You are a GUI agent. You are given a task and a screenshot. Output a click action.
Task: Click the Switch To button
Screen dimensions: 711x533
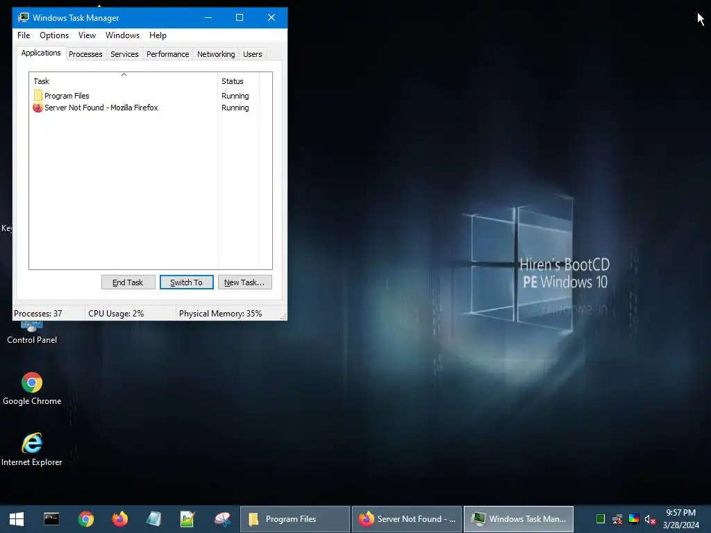(186, 282)
